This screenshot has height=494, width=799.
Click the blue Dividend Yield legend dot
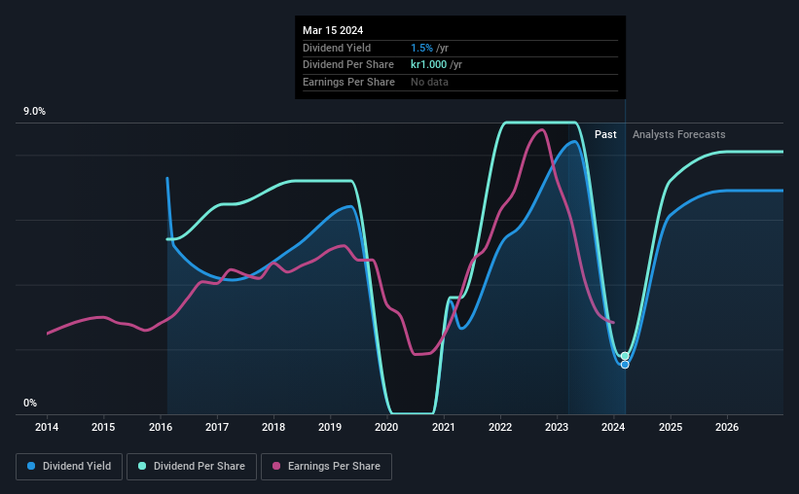pos(31,466)
